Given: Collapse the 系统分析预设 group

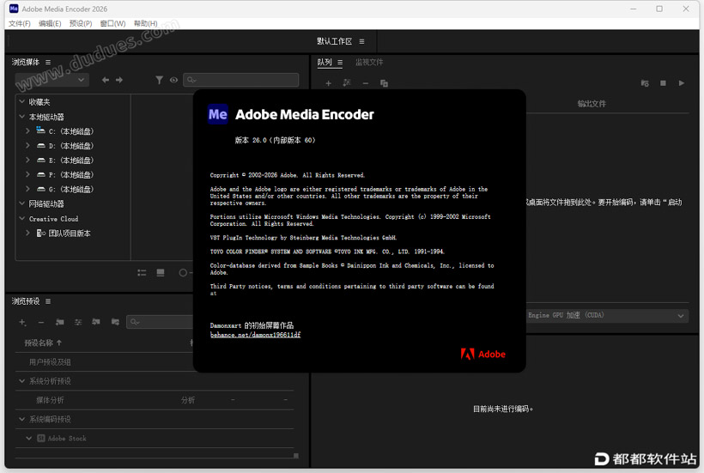Looking at the screenshot, I should coord(21,380).
